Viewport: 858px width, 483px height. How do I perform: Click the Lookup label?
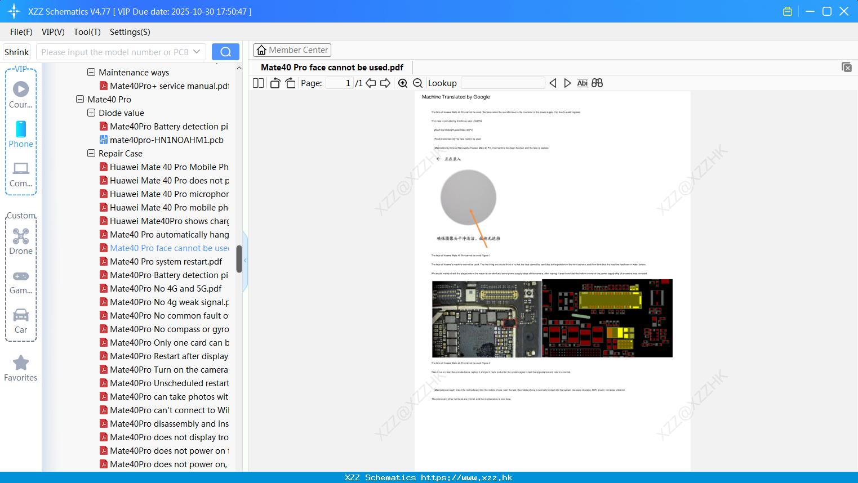coord(442,83)
